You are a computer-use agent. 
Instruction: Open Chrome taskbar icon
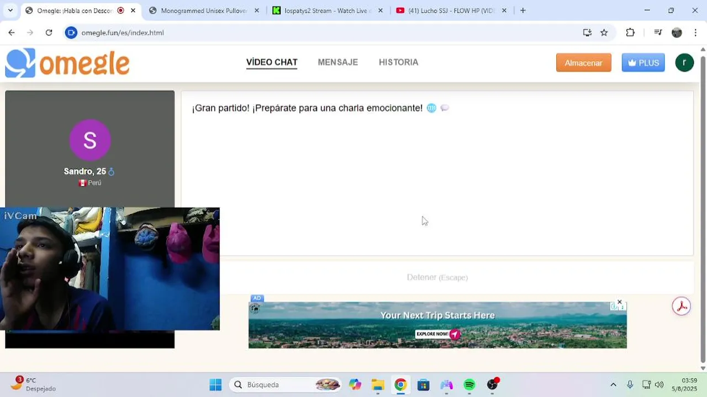coord(400,385)
